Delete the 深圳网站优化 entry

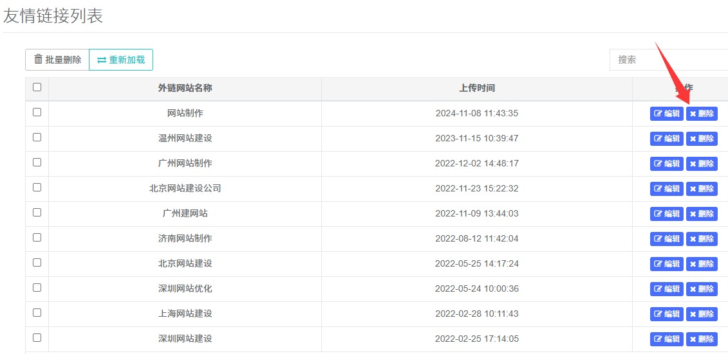point(702,289)
